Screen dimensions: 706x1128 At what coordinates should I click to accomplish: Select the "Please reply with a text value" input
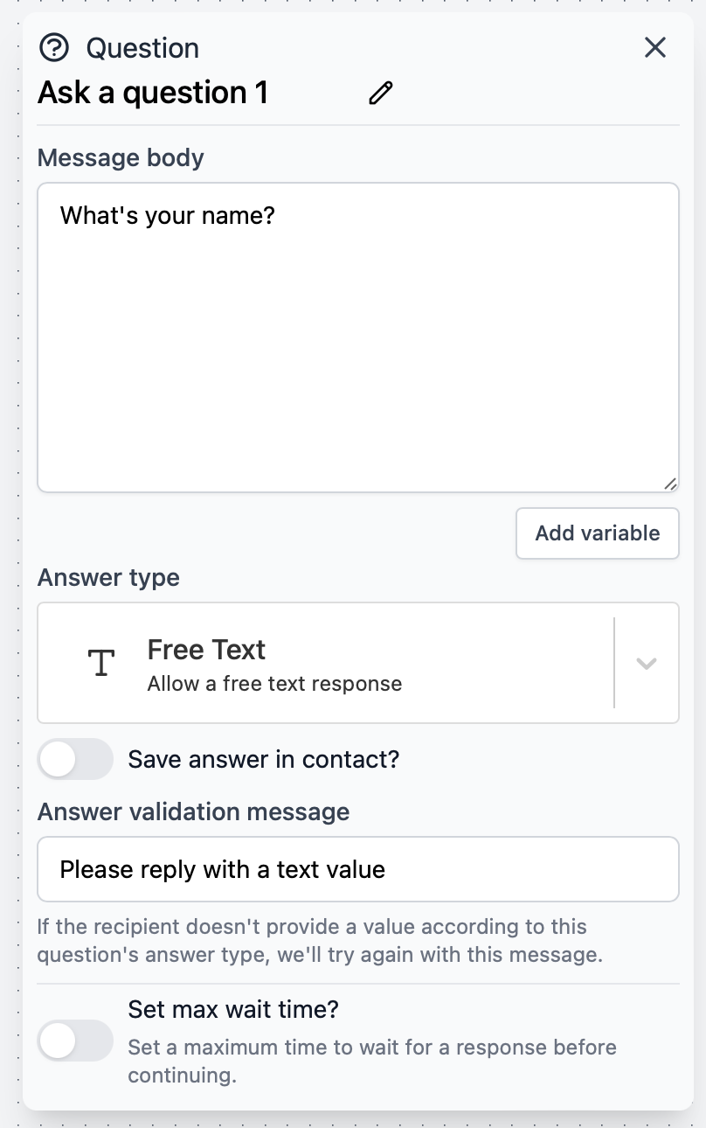[x=358, y=868]
